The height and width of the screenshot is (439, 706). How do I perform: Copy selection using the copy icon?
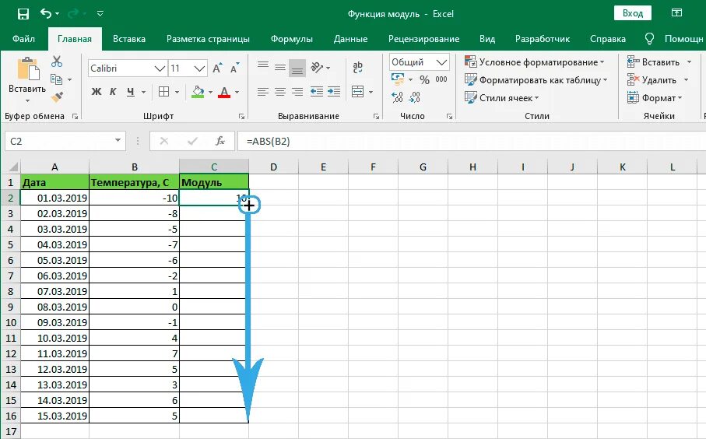(x=56, y=79)
